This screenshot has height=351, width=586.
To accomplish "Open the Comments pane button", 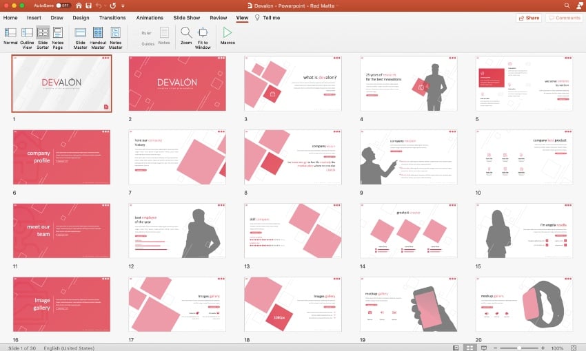I will point(564,17).
